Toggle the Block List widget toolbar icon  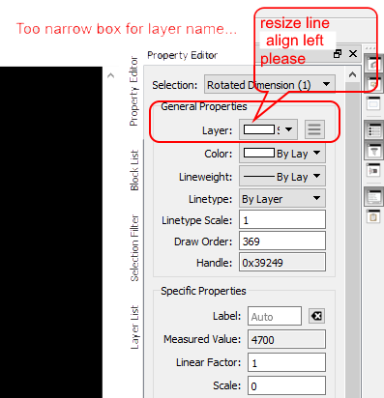(373, 83)
